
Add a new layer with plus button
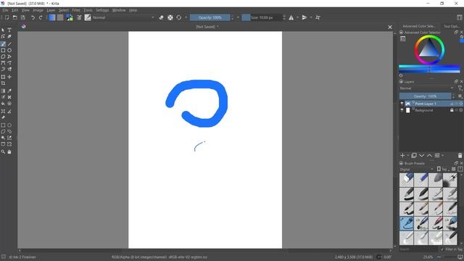pos(402,155)
